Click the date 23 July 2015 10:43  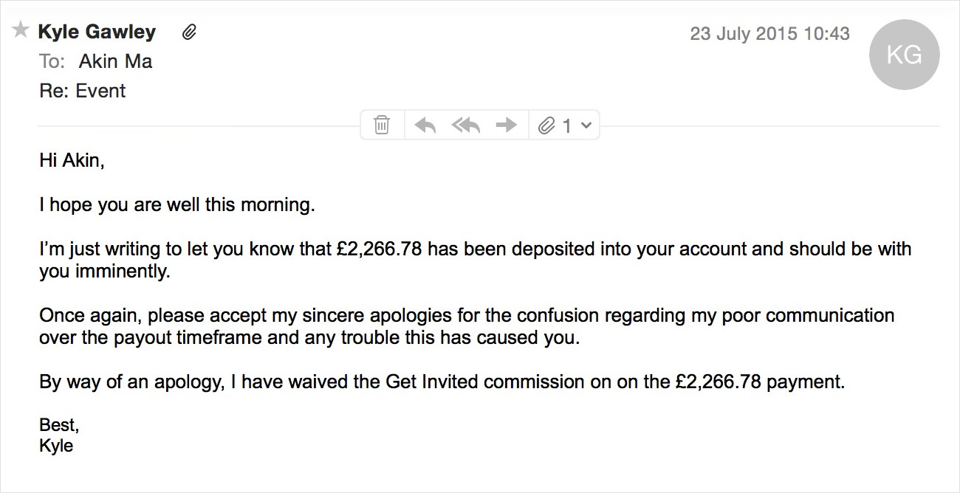[x=769, y=33]
